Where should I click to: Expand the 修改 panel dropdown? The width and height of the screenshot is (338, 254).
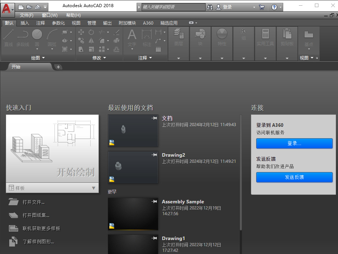pyautogui.click(x=99, y=58)
